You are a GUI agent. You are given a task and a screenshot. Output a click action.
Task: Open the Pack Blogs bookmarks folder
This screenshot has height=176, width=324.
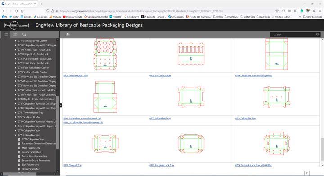[263, 17]
